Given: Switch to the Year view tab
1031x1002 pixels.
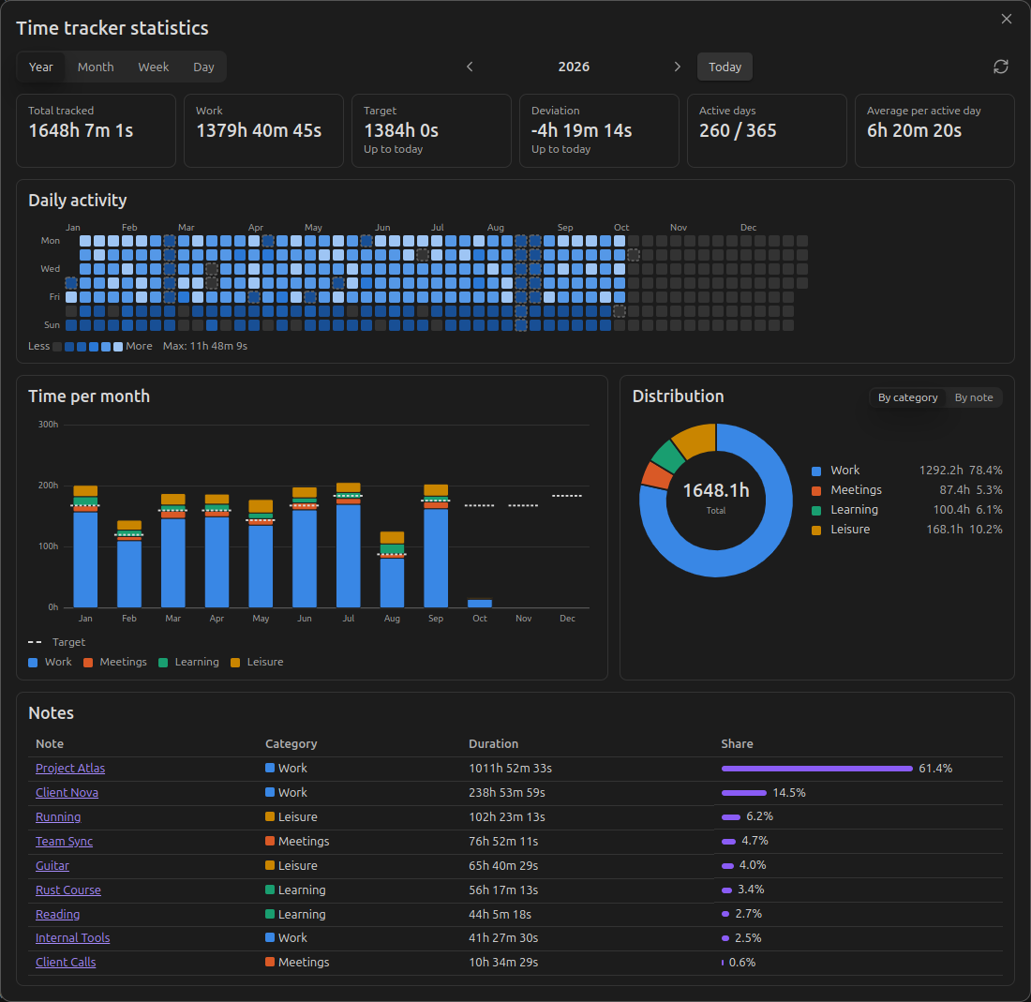Looking at the screenshot, I should tap(40, 67).
